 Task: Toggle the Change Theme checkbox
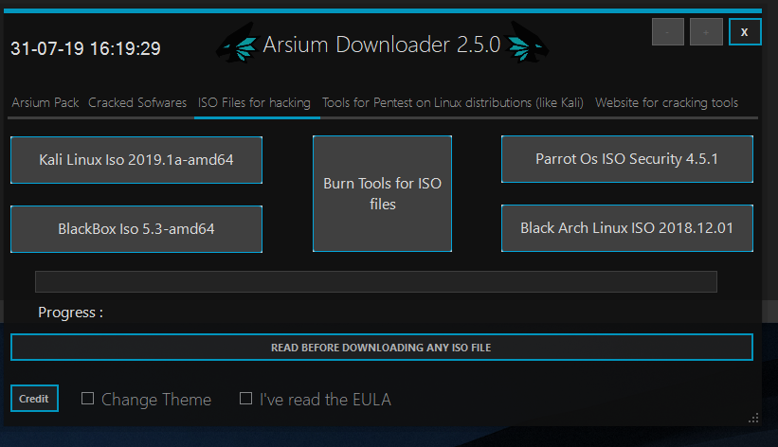(88, 399)
